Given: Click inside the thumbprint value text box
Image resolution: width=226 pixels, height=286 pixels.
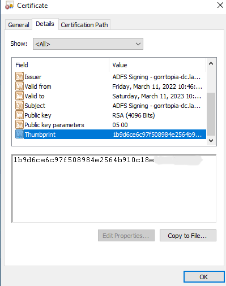Looking at the screenshot, I should point(114,188).
